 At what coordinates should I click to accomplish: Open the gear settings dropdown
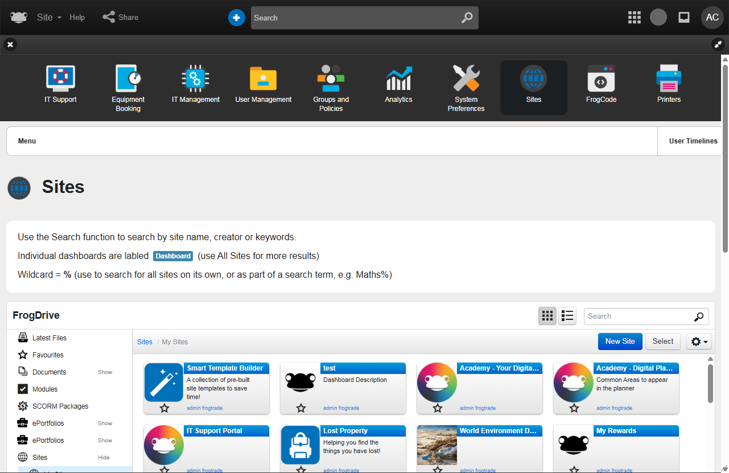(x=699, y=342)
